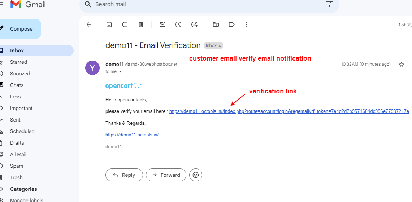Open Chats in sidebar
Image resolution: width=412 pixels, height=202 pixels.
[17, 85]
